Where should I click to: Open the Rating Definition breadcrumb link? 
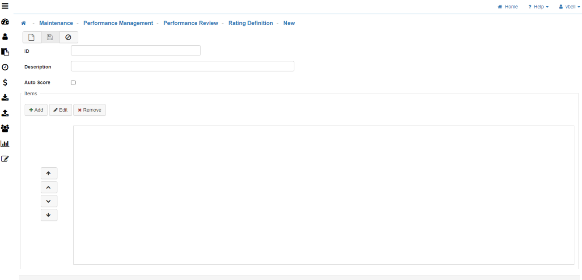251,23
